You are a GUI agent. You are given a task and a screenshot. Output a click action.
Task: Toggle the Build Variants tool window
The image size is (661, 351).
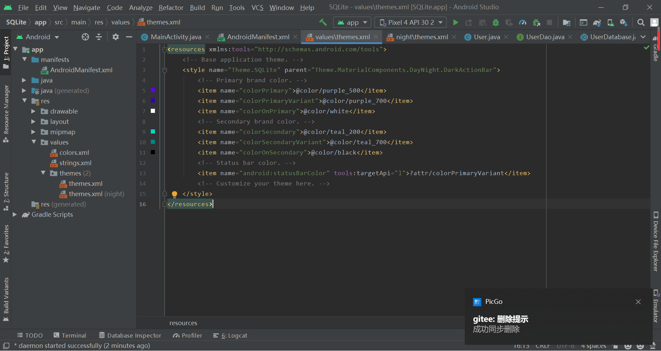[x=6, y=299]
